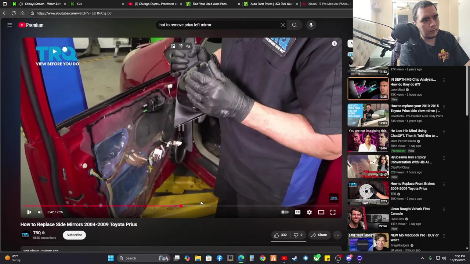The width and height of the screenshot is (470, 264).
Task: Go to browser home page
Action: 22,13
